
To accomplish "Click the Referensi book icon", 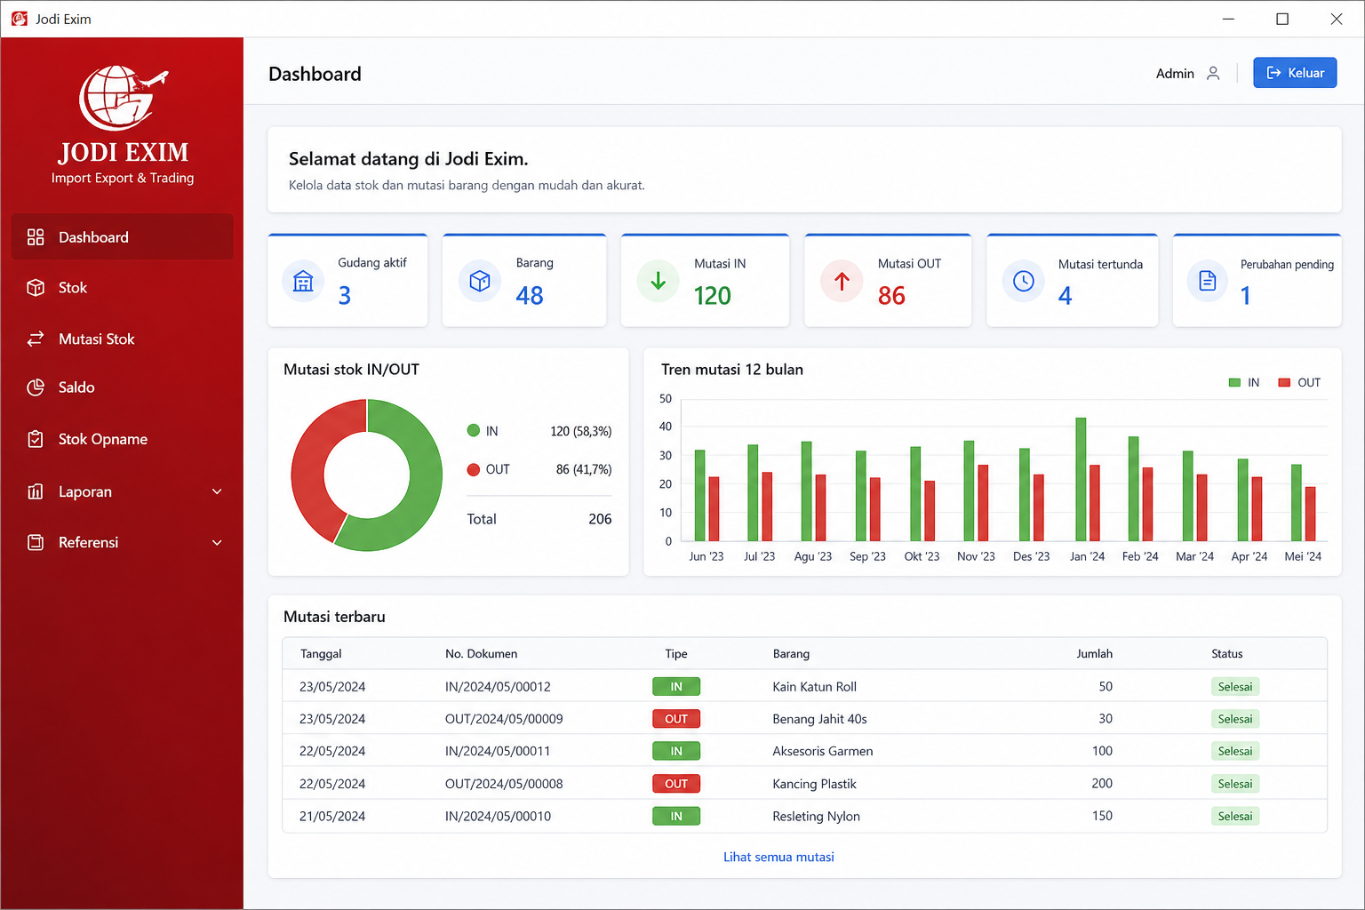I will [36, 542].
